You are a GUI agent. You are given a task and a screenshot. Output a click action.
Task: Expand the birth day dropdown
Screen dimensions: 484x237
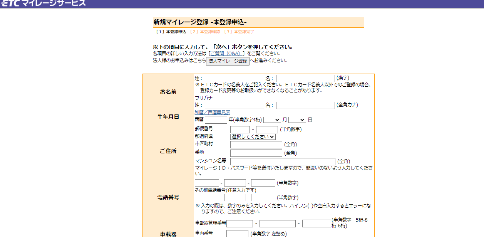[x=297, y=120]
